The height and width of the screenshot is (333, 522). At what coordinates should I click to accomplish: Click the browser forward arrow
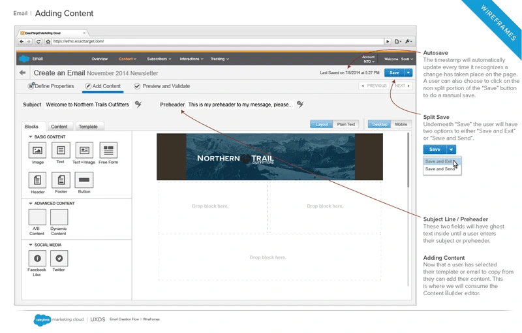[x=29, y=41]
